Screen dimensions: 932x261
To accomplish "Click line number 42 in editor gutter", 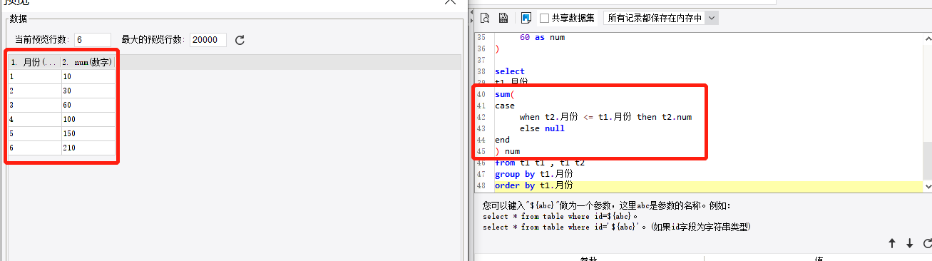I will pos(481,117).
